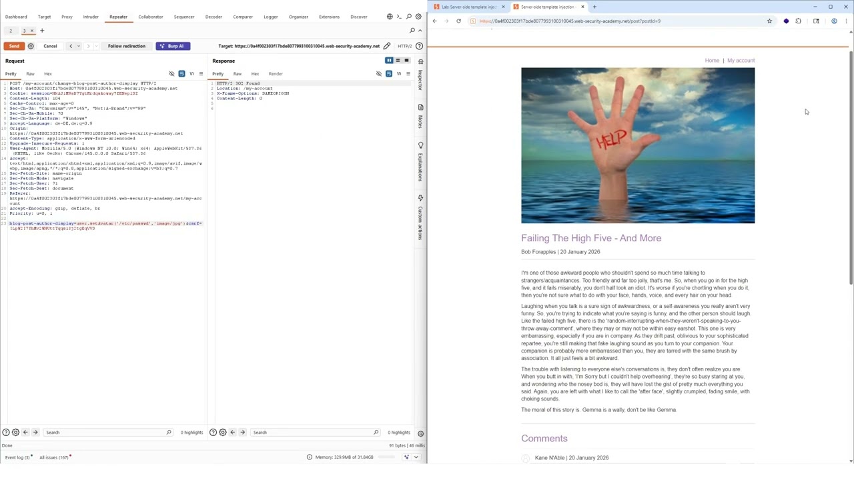Open response search help icon
This screenshot has height=480, width=854.
pos(213,433)
